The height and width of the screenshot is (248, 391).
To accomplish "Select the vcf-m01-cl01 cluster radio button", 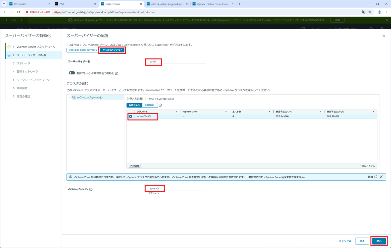I will [x=131, y=116].
